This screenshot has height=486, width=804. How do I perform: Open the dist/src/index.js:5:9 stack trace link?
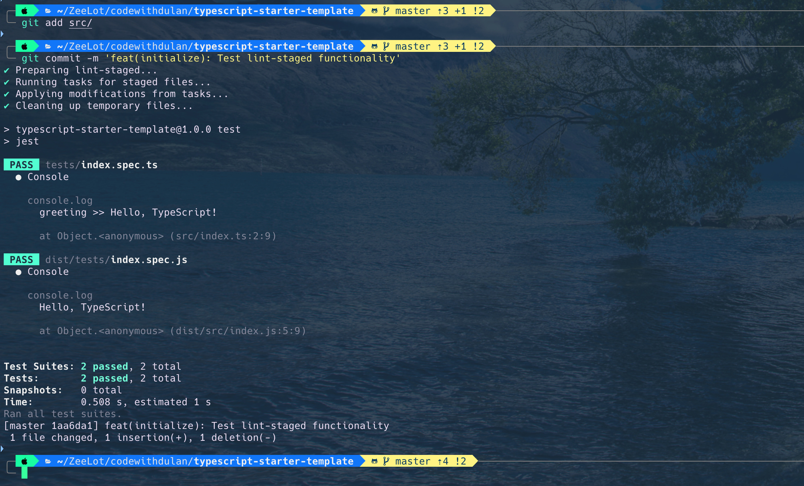pyautogui.click(x=238, y=331)
